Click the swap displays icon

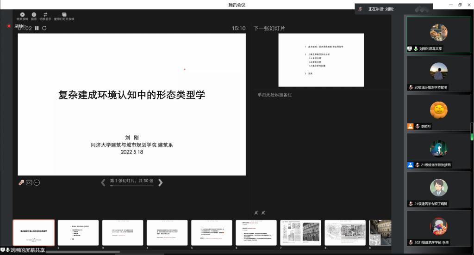click(45, 15)
